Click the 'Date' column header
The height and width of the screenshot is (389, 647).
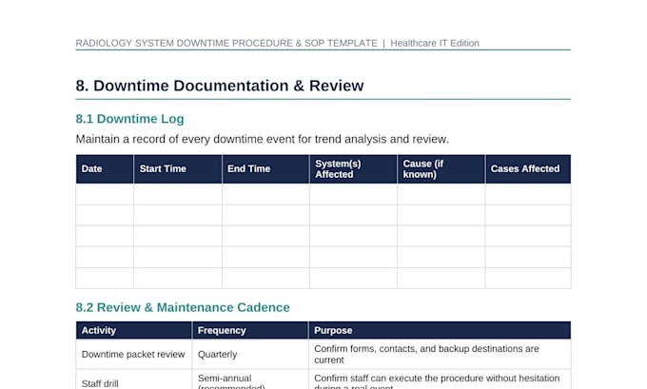pos(105,169)
